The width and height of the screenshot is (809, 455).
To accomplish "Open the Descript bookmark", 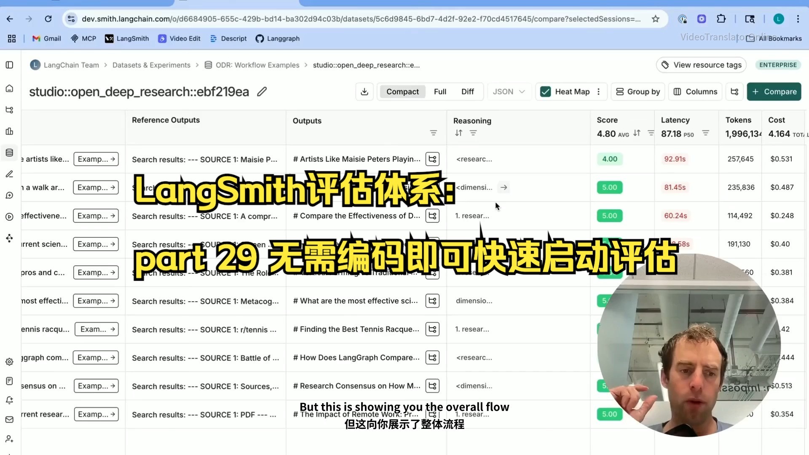I will pyautogui.click(x=228, y=38).
